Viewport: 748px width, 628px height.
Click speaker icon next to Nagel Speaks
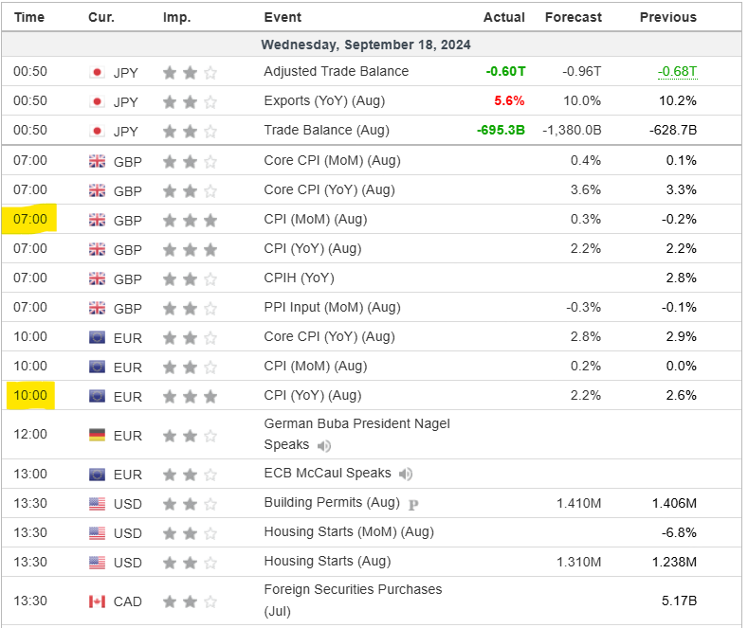(x=324, y=445)
